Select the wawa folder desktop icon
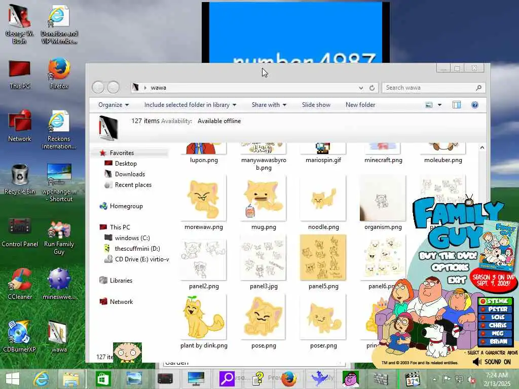The image size is (519, 389). coord(59,336)
